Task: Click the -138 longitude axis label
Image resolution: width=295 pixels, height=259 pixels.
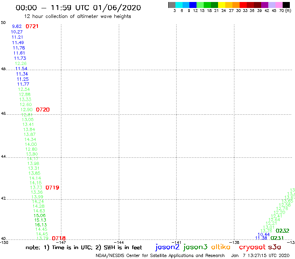Action: point(234,243)
